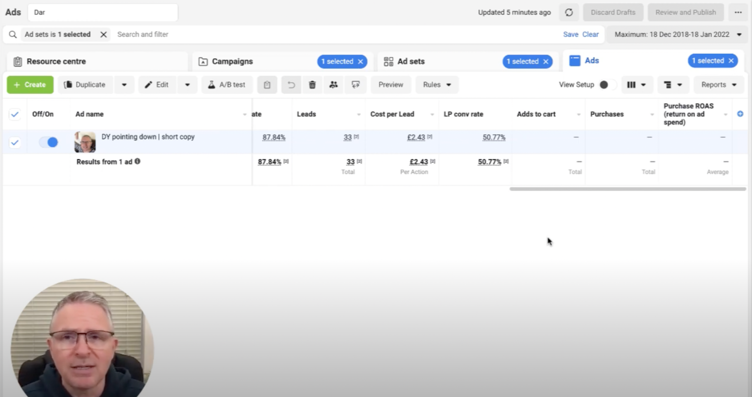Click the feedback speech bubble icon

(x=355, y=85)
